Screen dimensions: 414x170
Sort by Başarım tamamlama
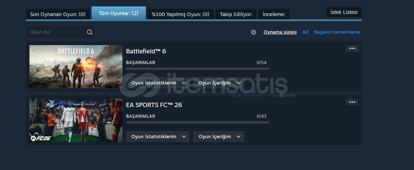point(337,32)
